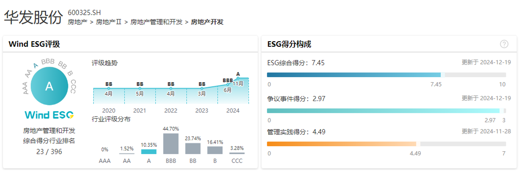Select the 争议事件得分 progress bar
Screen dimensions: 522x171
tap(387, 110)
